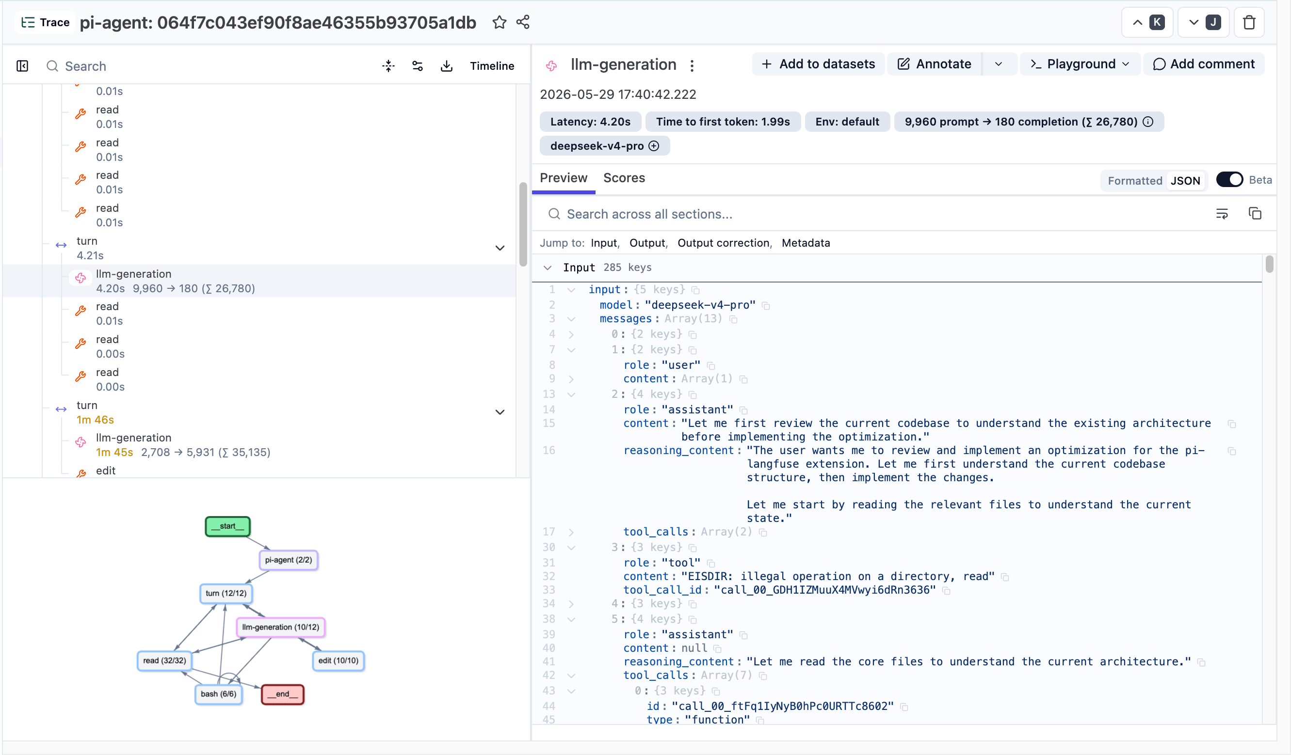The height and width of the screenshot is (755, 1291).
Task: Collapse the Input 285 keys section
Action: click(548, 267)
